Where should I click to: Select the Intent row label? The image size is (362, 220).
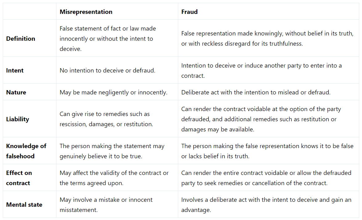pyautogui.click(x=15, y=70)
